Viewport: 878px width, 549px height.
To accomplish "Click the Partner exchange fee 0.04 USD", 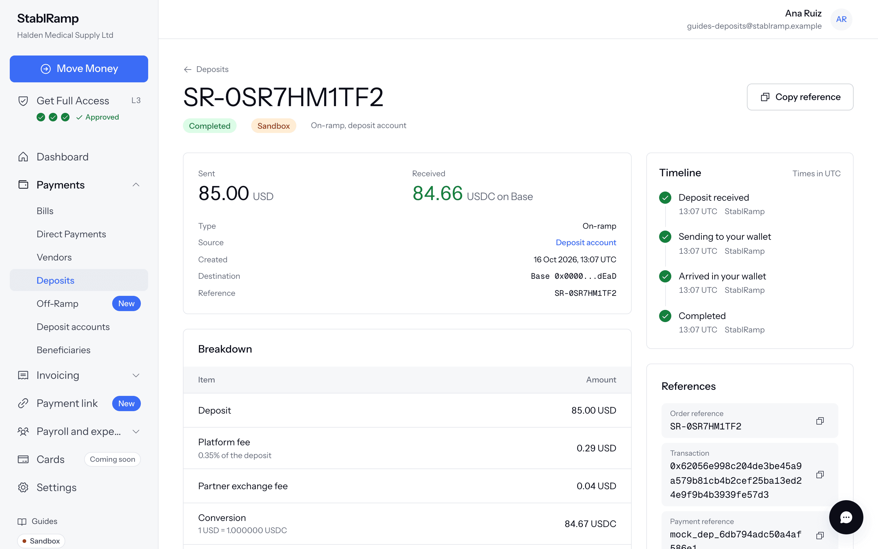I will pos(596,486).
